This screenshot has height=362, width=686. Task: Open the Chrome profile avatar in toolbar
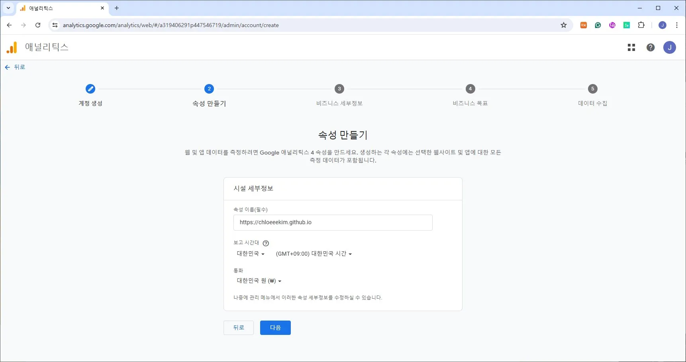662,25
